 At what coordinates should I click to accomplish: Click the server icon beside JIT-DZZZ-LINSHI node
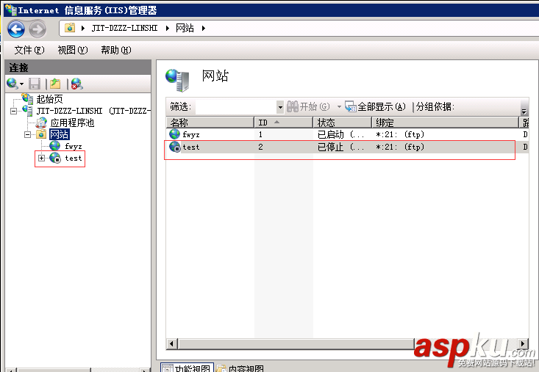point(27,110)
